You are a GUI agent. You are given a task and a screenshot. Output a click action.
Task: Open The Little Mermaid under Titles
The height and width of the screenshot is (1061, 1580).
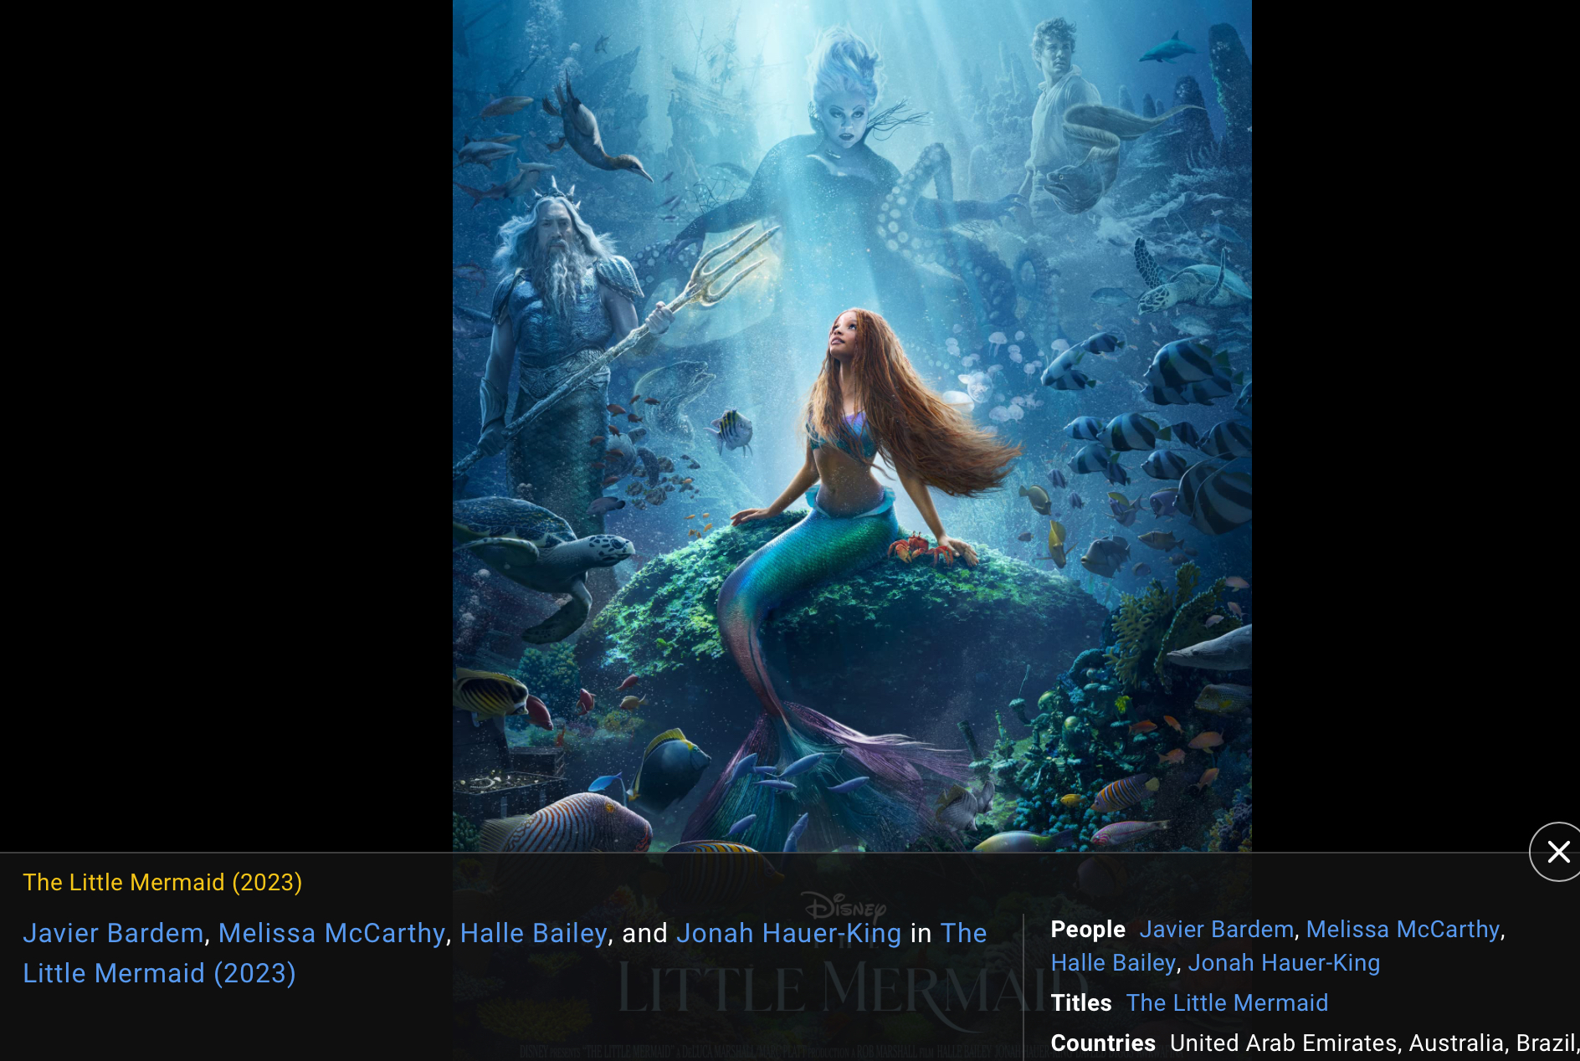tap(1227, 1003)
